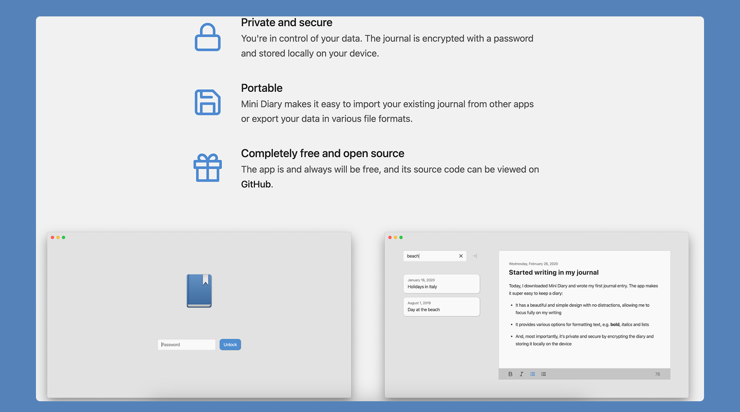This screenshot has width=740, height=412.
Task: Click the paragraph starting "Today, I downloaded Mini Diary"
Action: point(583,289)
